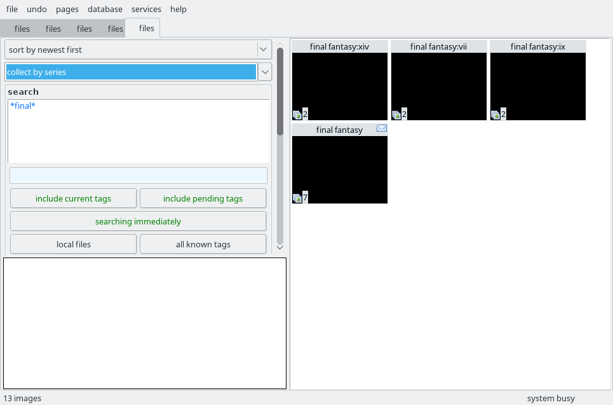
Task: Click the search panel scroll up arrow
Action: tap(280, 45)
